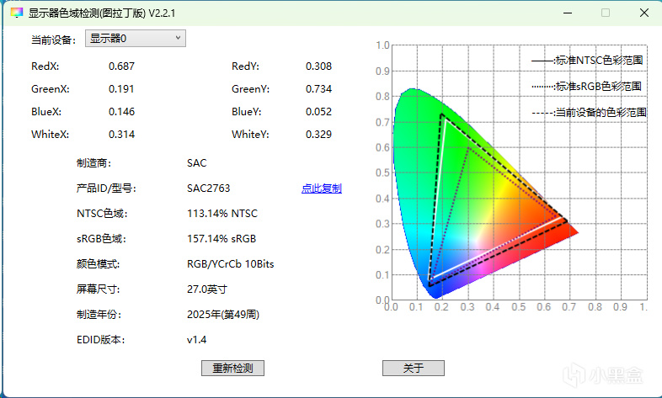Screen dimensions: 662x398
Task: Click the NTSC色域 label
Action: [102, 214]
